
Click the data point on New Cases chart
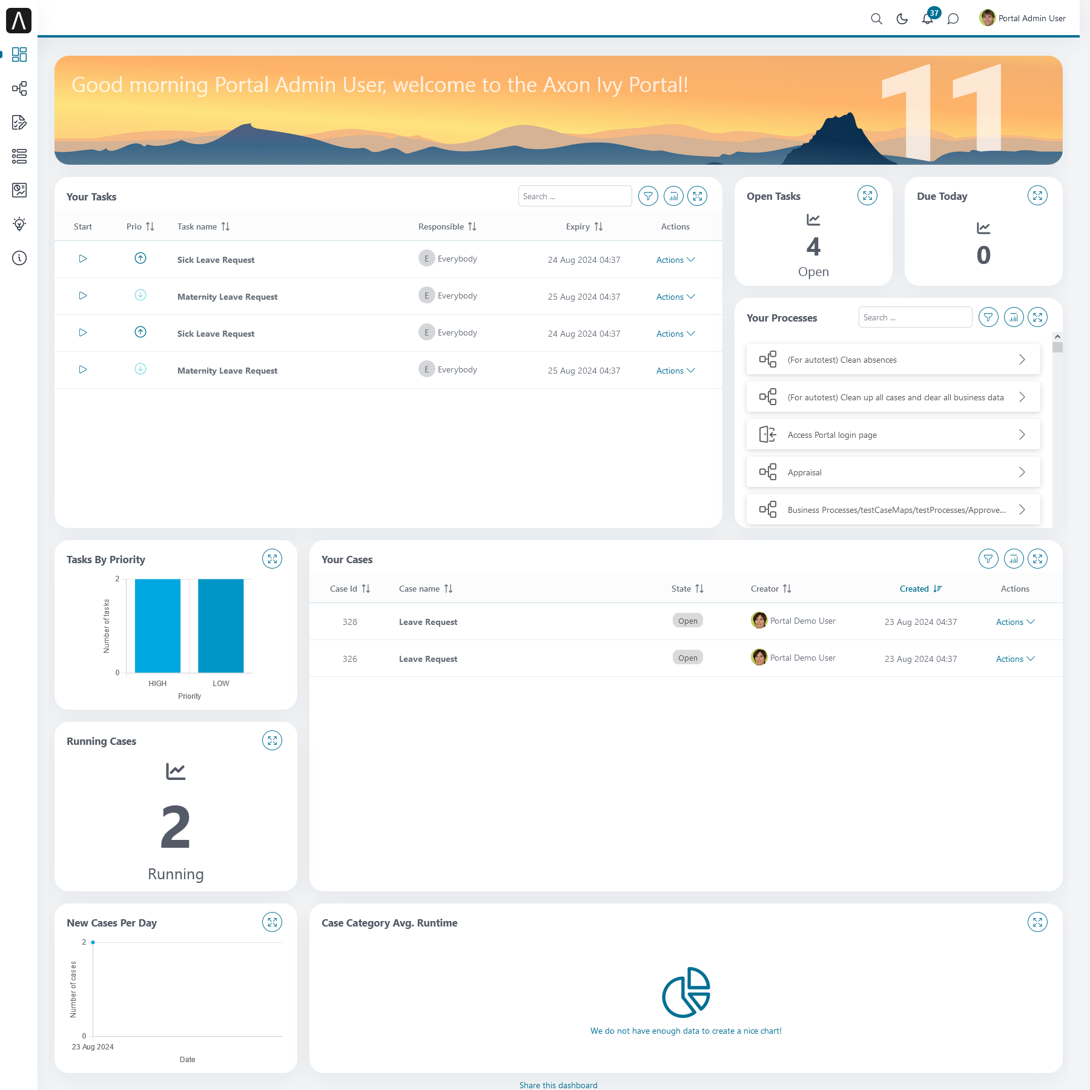pyautogui.click(x=93, y=942)
